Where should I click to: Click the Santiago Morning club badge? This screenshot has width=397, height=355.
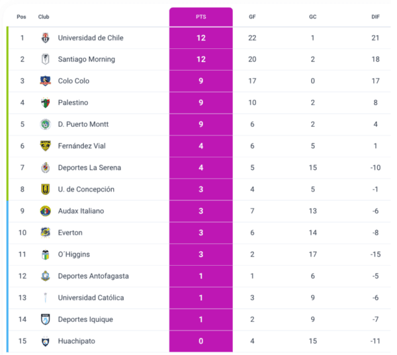[x=45, y=59]
